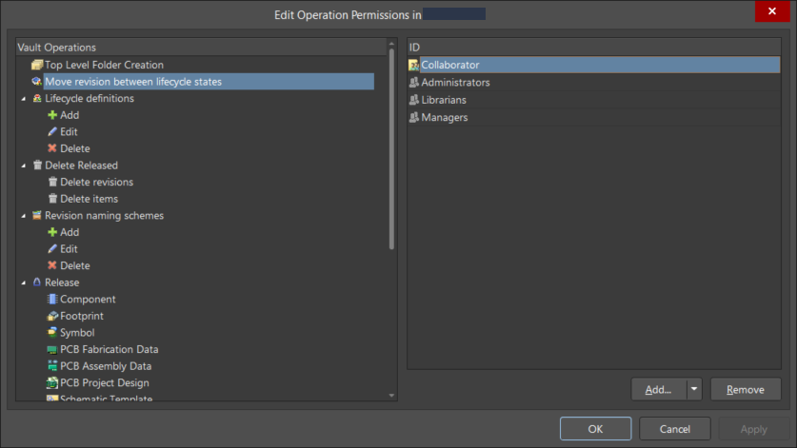Open the Add button dropdown arrow
The image size is (797, 448).
pos(694,389)
